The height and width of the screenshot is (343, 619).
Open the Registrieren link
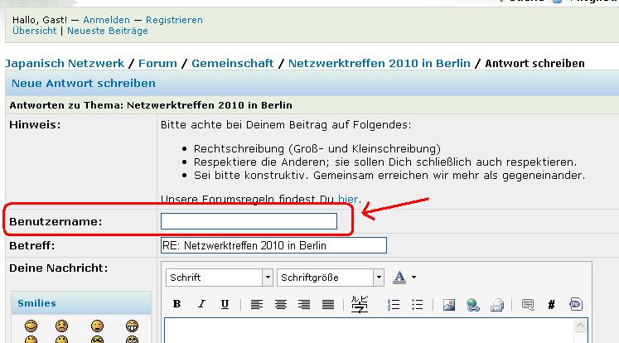point(174,19)
